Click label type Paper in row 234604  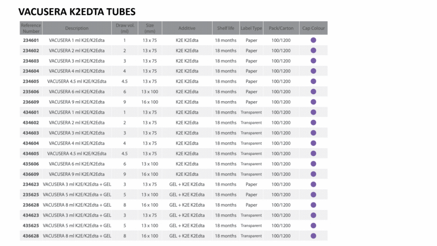(251, 71)
